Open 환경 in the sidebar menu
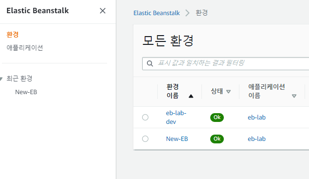The width and height of the screenshot is (309, 179). coord(13,35)
